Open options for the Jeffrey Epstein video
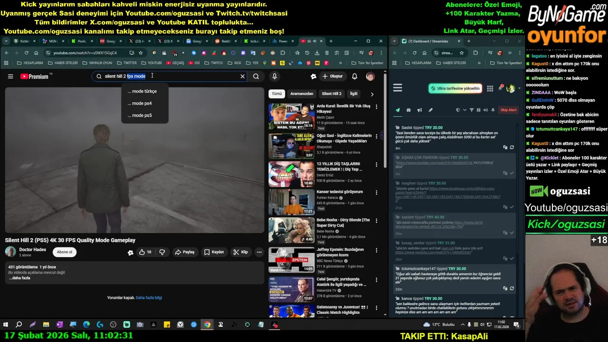This screenshot has height=342, width=608. point(376,250)
